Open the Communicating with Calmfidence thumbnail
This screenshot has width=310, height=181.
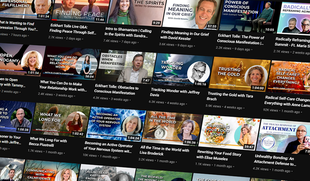point(51,171)
